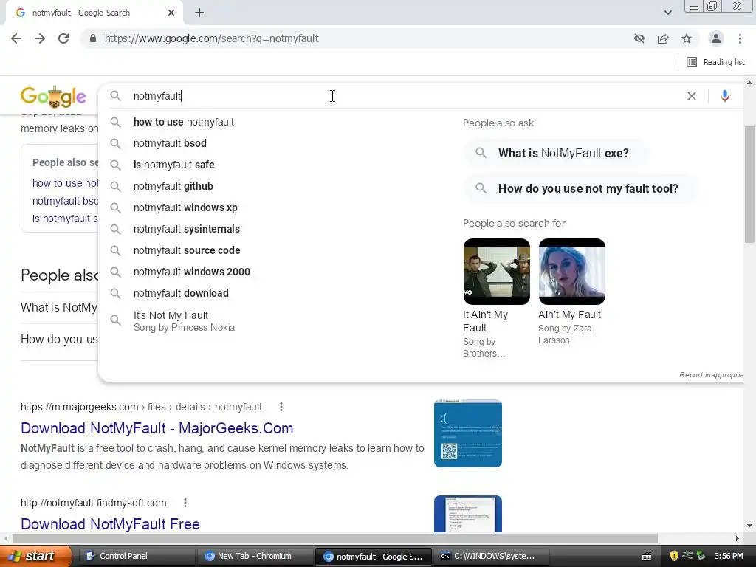Image resolution: width=756 pixels, height=567 pixels.
Task: Open the Windows start button
Action: pos(35,556)
